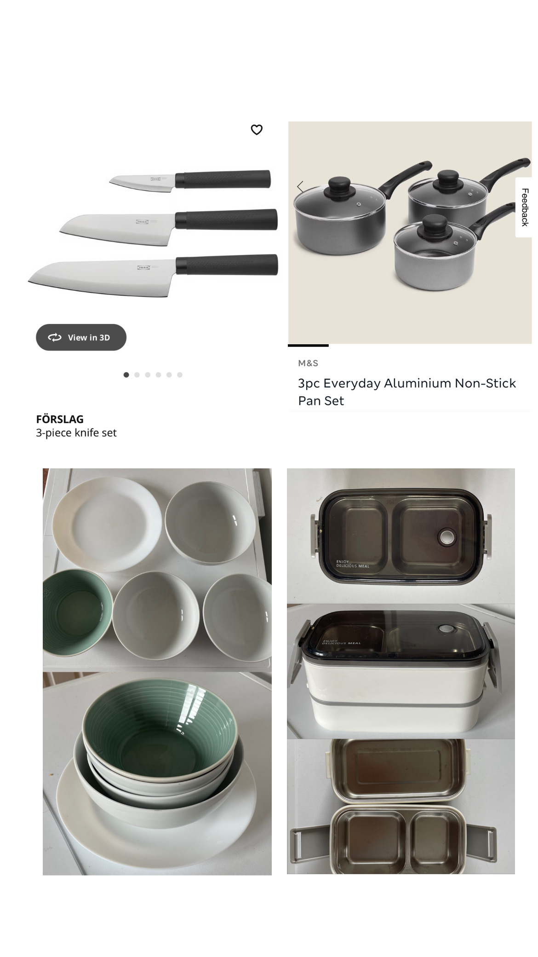This screenshot has width=538, height=957.
Task: Select the last carousel dot
Action: [x=180, y=375]
